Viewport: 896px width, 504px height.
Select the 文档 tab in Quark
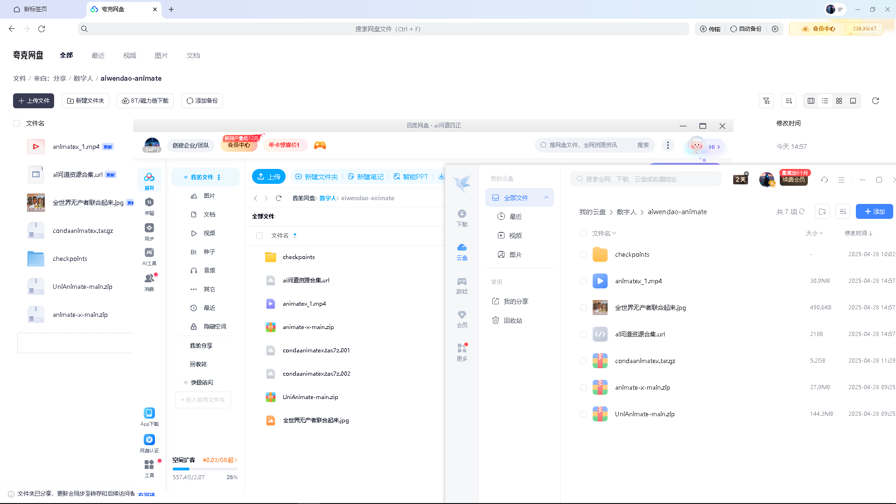tap(193, 56)
